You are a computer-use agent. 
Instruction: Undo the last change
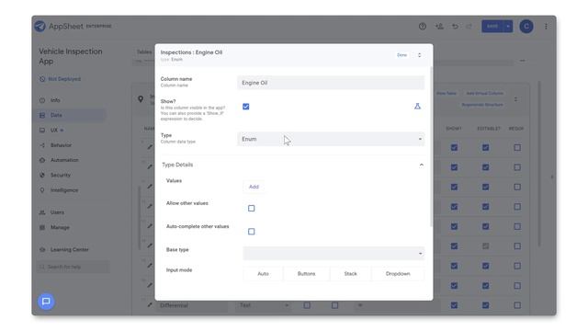pyautogui.click(x=455, y=27)
